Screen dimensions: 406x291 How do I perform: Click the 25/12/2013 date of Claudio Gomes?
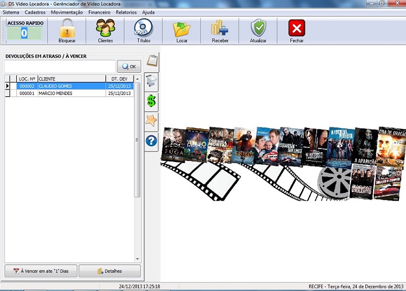click(x=120, y=86)
